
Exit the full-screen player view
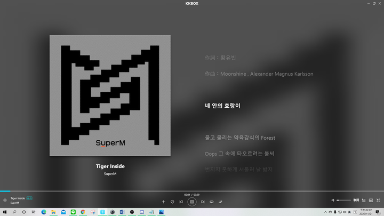378,201
